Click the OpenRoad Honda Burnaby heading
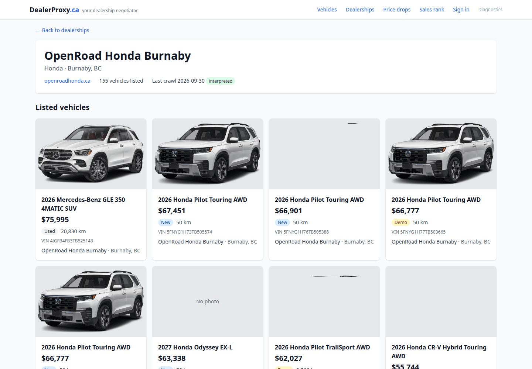This screenshot has height=369, width=532. click(x=117, y=56)
